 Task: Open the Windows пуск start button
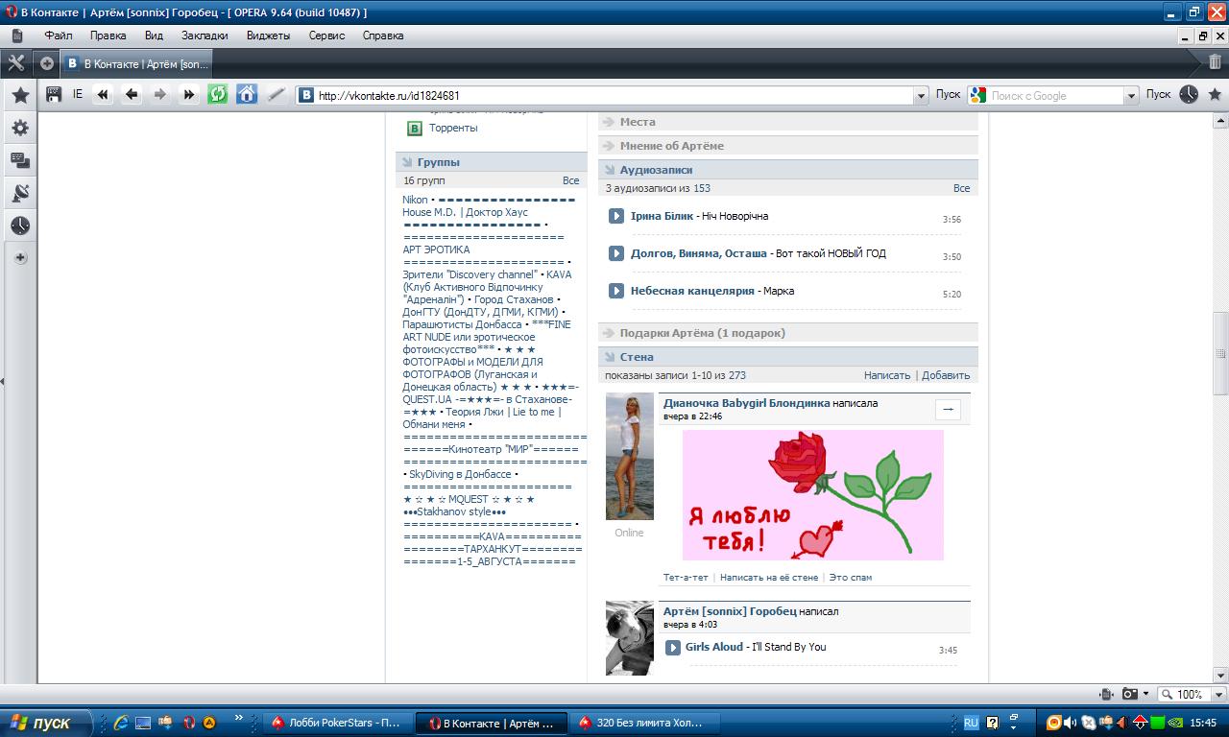point(46,723)
